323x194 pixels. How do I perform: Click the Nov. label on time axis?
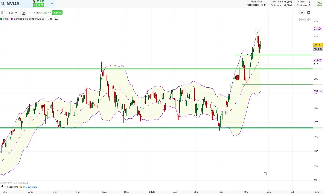point(105,192)
